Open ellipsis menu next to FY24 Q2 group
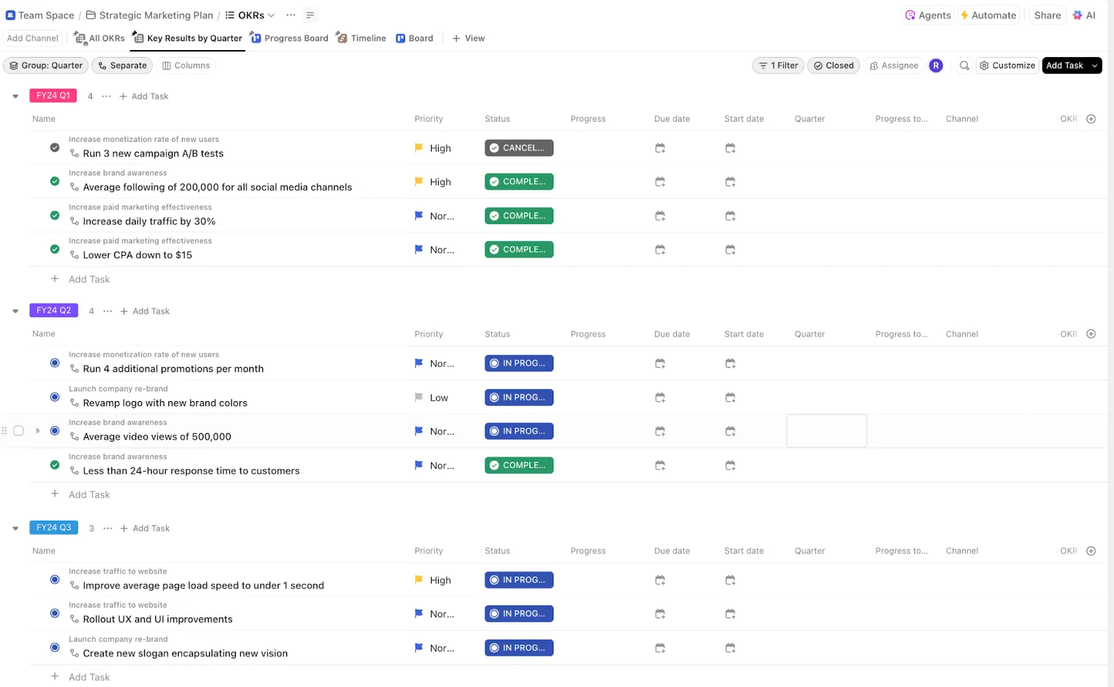 tap(107, 311)
